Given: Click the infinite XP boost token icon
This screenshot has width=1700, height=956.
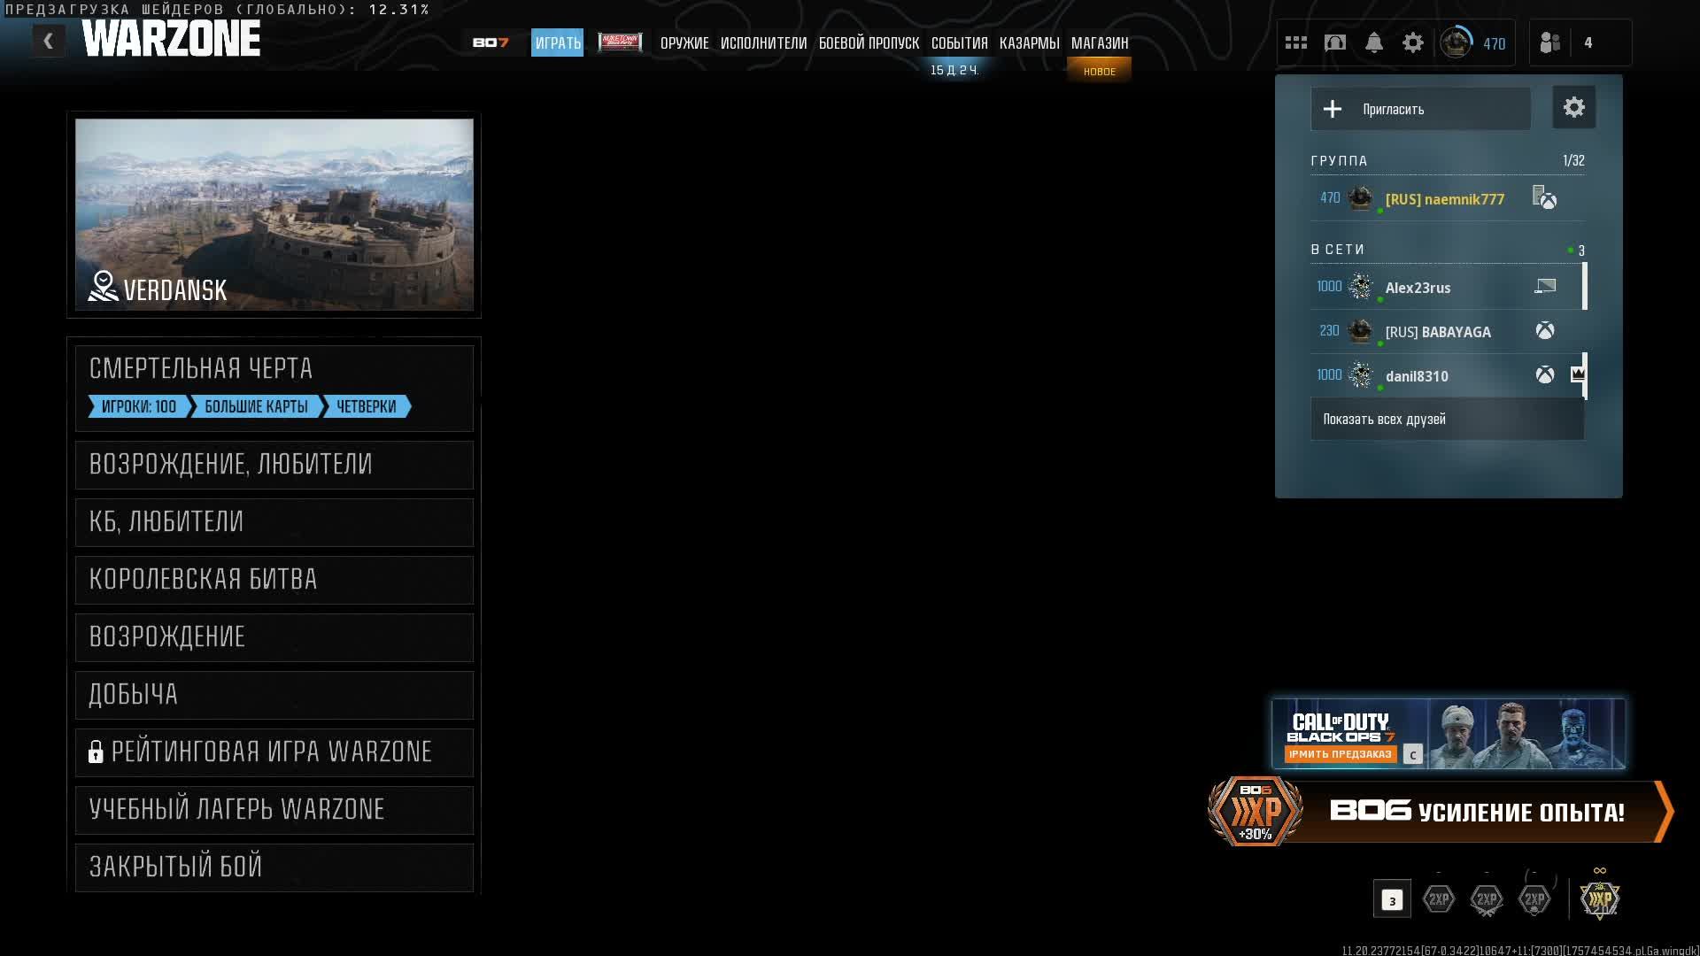Looking at the screenshot, I should coord(1600,898).
